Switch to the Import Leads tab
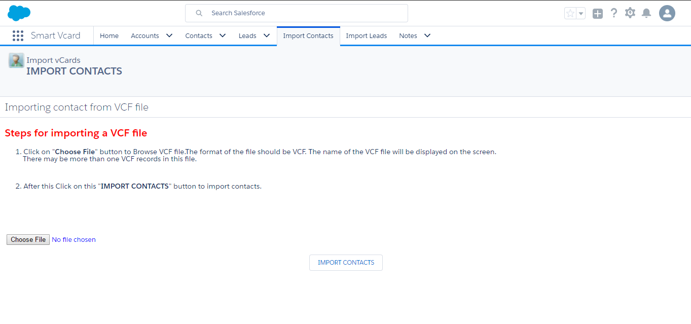 366,35
